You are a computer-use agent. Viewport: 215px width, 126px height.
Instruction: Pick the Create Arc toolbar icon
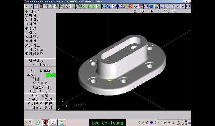(172, 6)
